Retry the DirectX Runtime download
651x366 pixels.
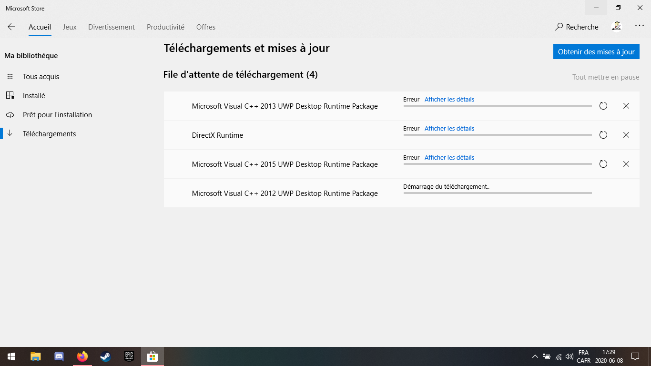pos(603,135)
